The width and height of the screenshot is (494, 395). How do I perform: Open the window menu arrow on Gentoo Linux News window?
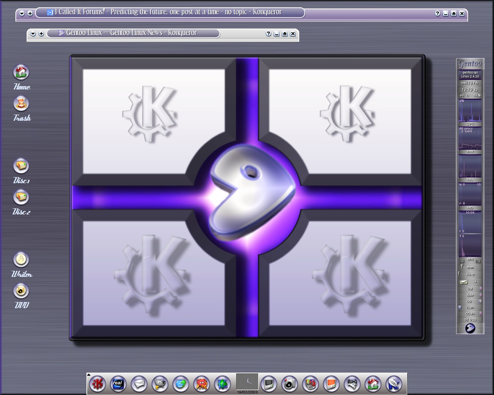tap(33, 34)
